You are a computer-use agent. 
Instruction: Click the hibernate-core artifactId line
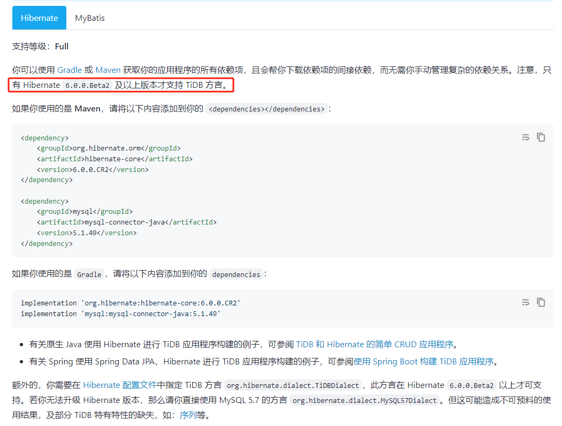click(x=115, y=159)
